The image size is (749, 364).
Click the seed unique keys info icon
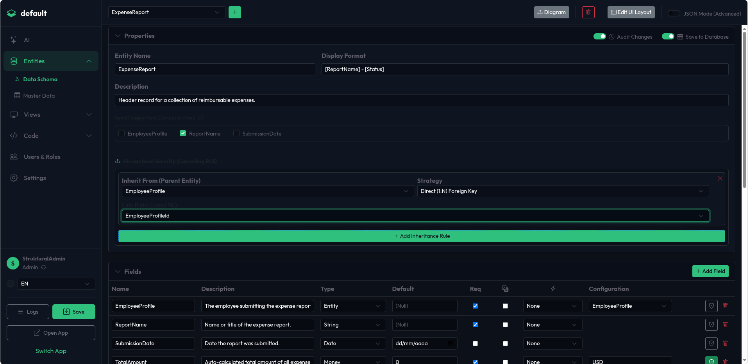click(x=201, y=118)
